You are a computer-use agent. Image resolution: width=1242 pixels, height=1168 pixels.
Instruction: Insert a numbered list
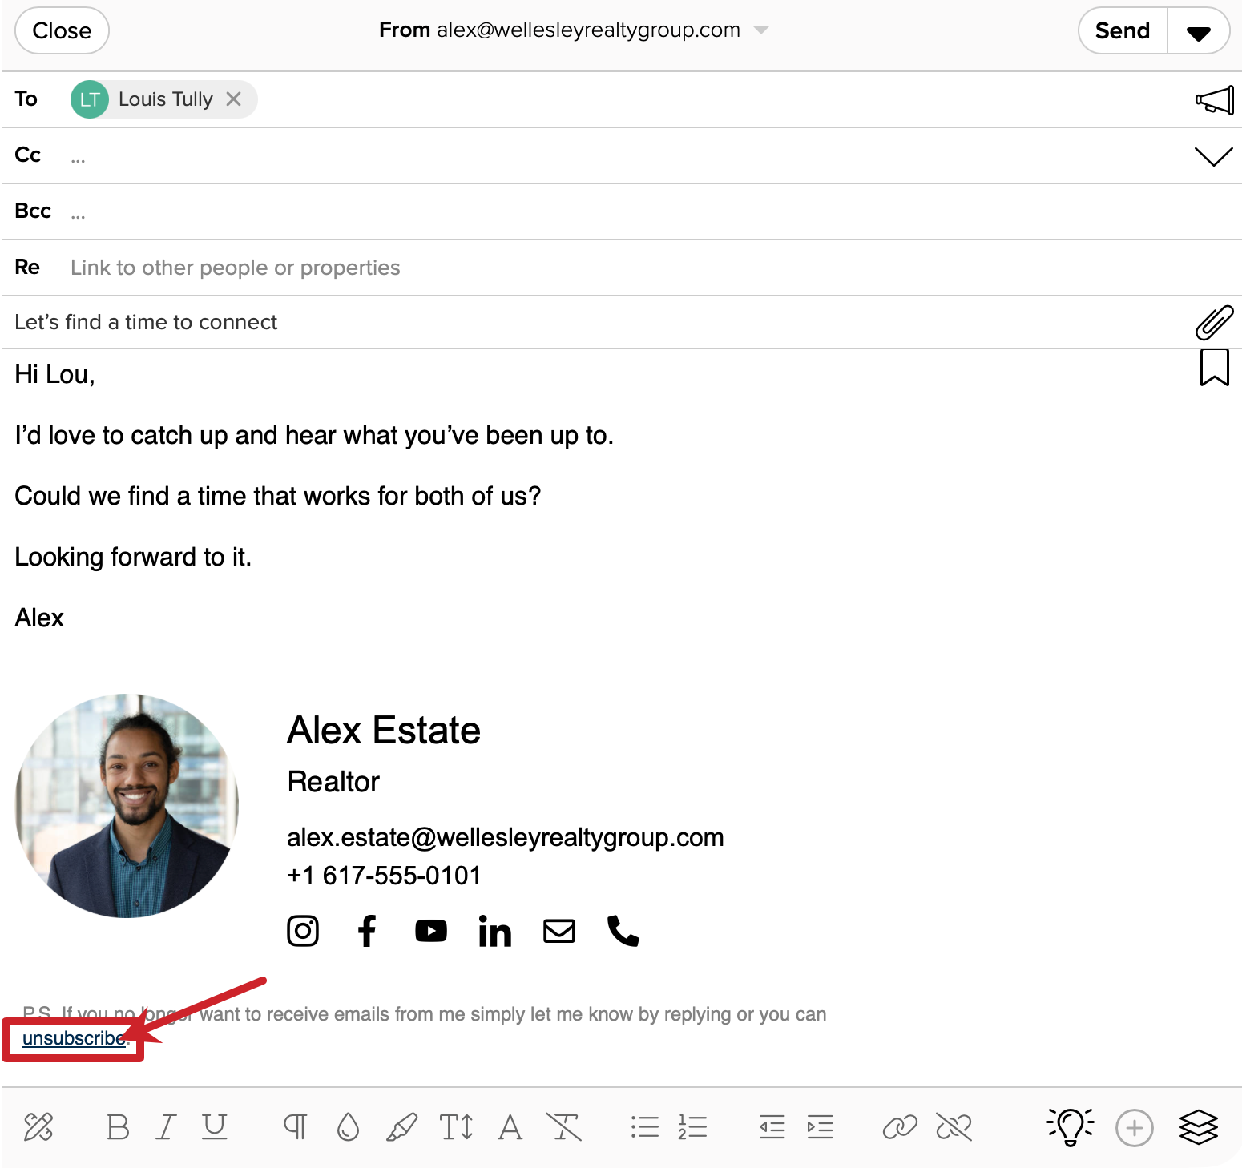point(691,1127)
